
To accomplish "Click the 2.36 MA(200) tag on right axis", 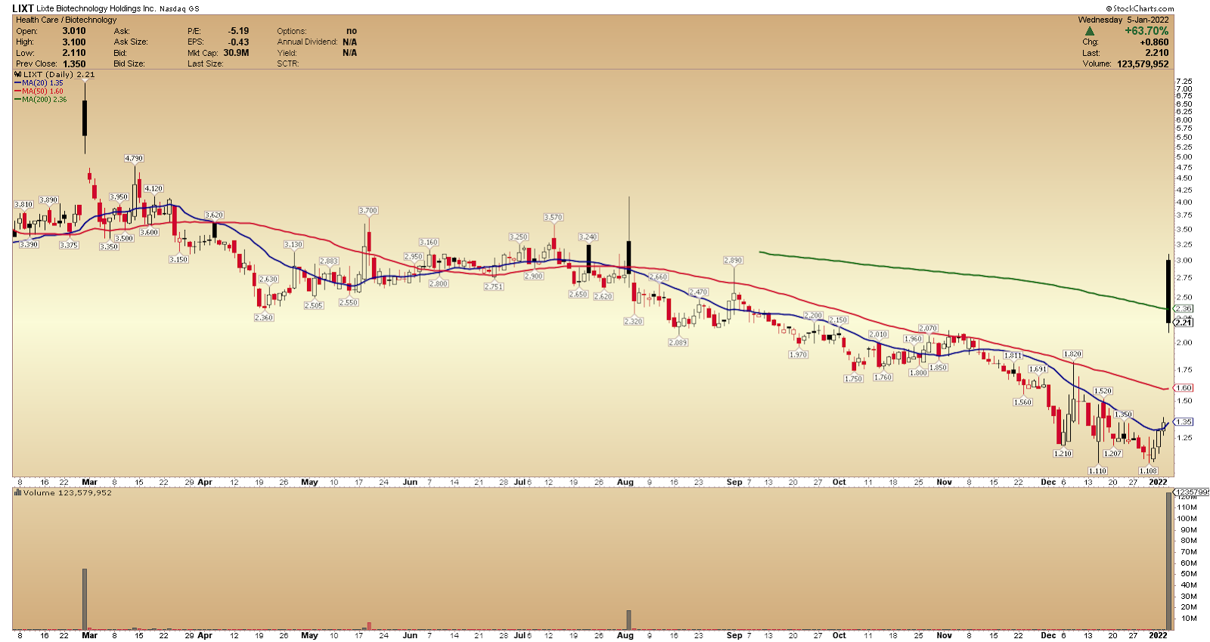I will coord(1184,309).
